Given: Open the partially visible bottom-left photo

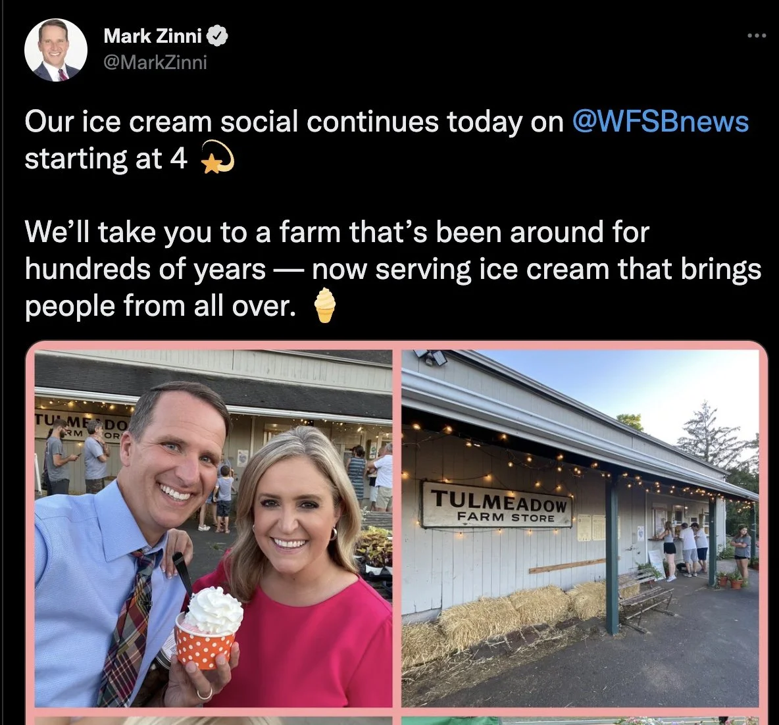Looking at the screenshot, I should click(x=214, y=720).
